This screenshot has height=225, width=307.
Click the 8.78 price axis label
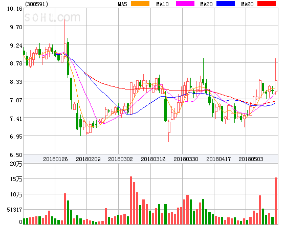[16, 63]
